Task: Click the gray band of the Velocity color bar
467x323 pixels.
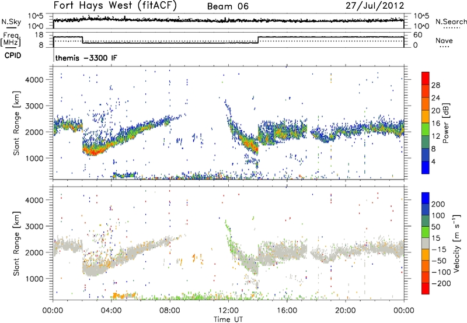Action: point(426,244)
